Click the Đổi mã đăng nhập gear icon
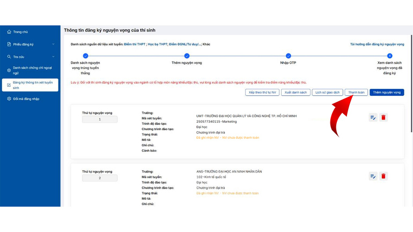The width and height of the screenshot is (413, 232). click(9, 99)
